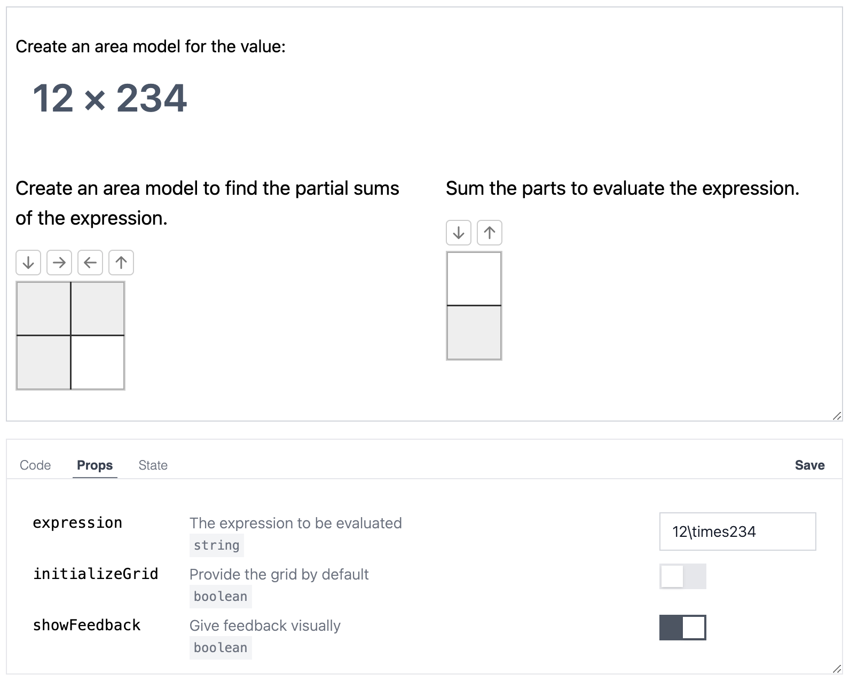850x682 pixels.
Task: Select the top-right cell of the area grid
Action: (x=98, y=308)
